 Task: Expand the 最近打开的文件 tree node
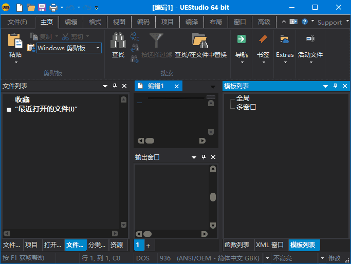9,109
